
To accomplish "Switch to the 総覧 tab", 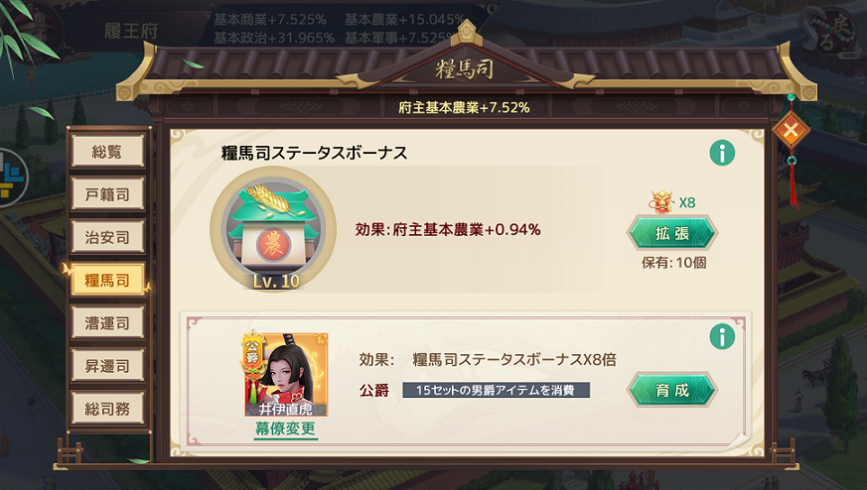I will click(x=107, y=151).
